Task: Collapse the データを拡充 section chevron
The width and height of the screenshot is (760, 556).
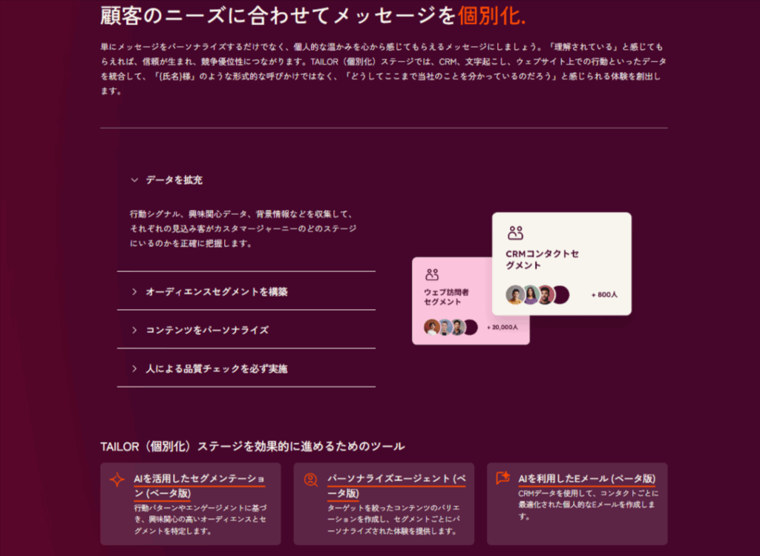Action: pos(134,179)
